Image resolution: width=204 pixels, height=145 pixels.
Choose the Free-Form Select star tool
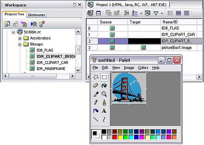(x=96, y=77)
